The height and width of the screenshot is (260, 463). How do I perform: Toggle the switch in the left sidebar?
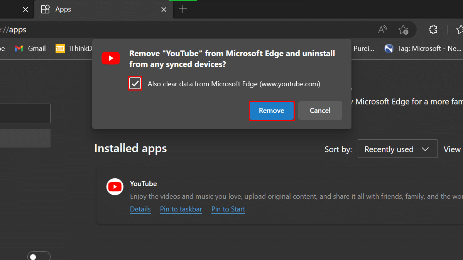[39, 256]
